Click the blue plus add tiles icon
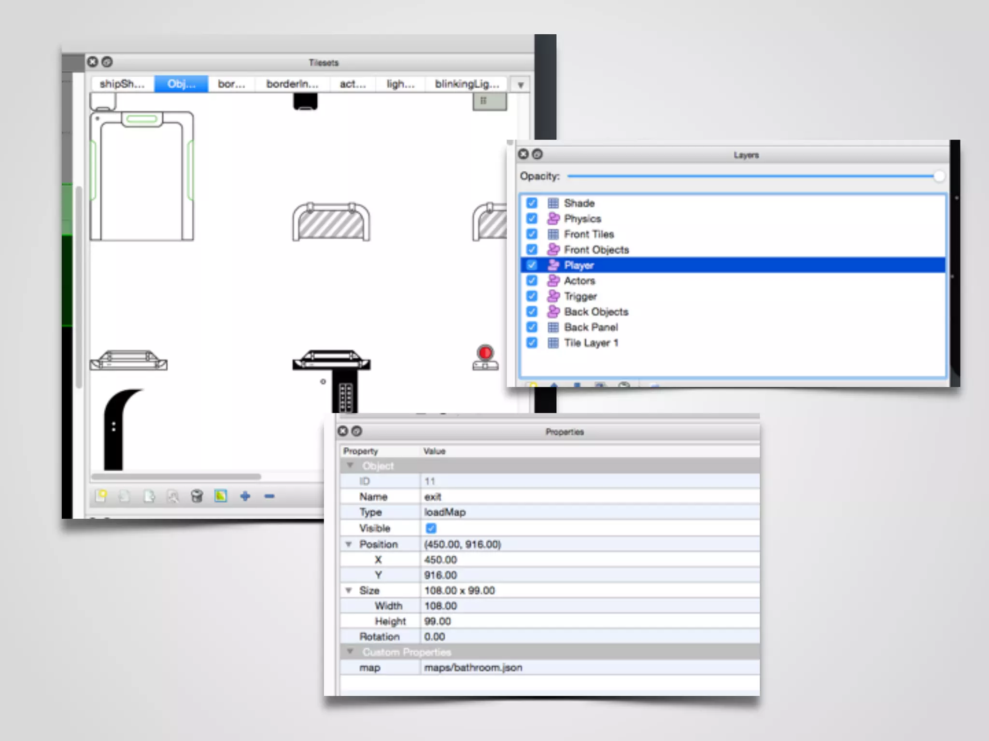Viewport: 989px width, 741px height. tap(245, 495)
